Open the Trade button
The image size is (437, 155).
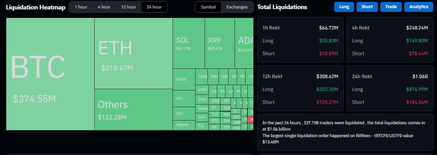pyautogui.click(x=391, y=7)
